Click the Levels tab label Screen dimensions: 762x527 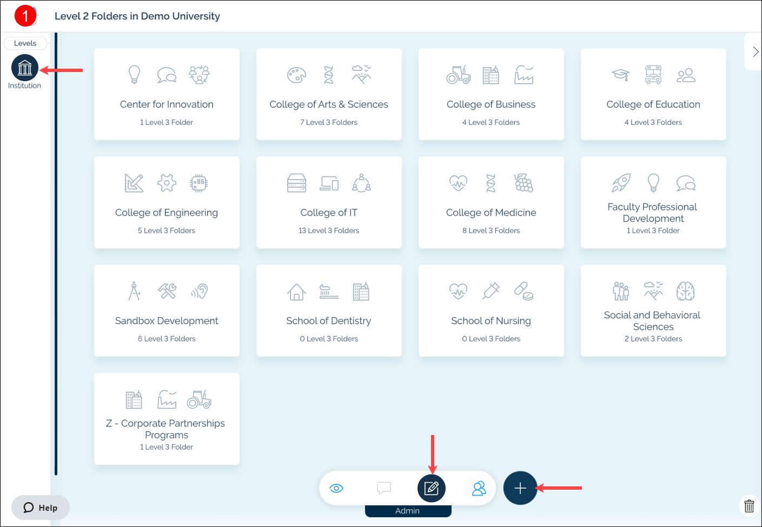click(x=25, y=43)
